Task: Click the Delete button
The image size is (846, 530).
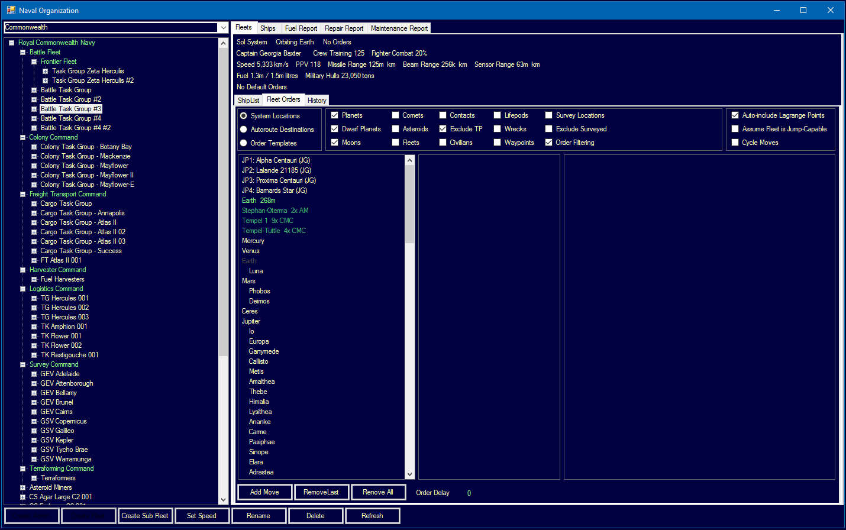Action: (x=315, y=516)
